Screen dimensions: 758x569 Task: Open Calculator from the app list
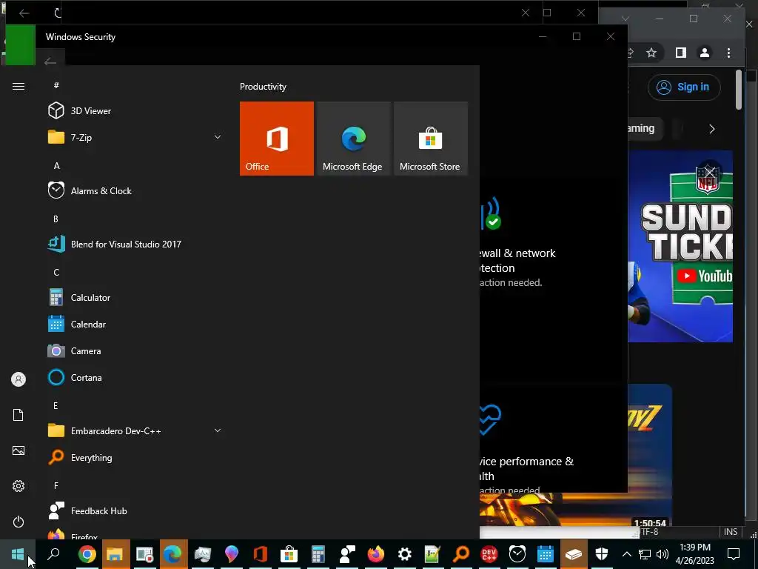pos(90,298)
